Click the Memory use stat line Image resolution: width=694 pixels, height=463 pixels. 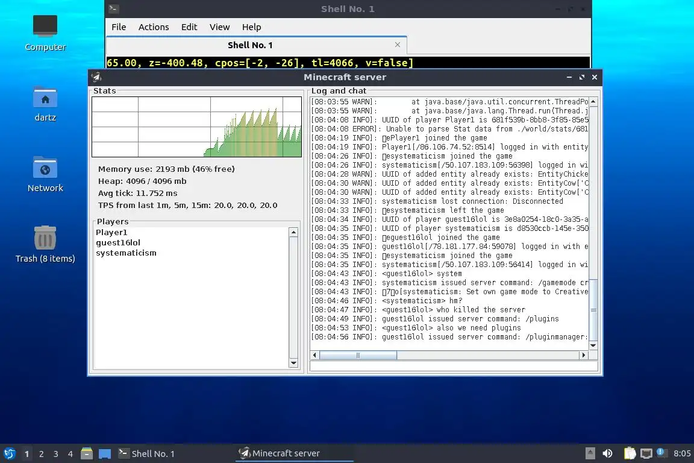tap(166, 169)
